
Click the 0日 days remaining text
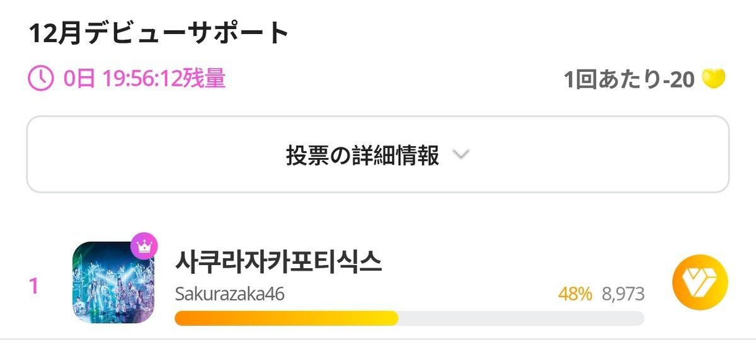tap(79, 79)
